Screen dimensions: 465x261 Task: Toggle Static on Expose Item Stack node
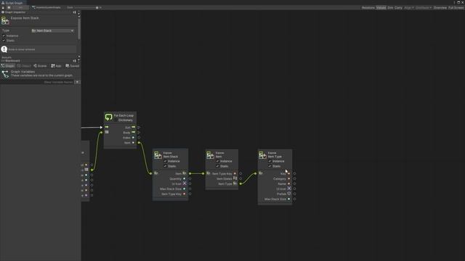[165, 166]
